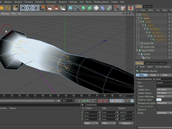Toggle the viewport maximize icon
Screen dimensions: 172x129
[x=133, y=14]
